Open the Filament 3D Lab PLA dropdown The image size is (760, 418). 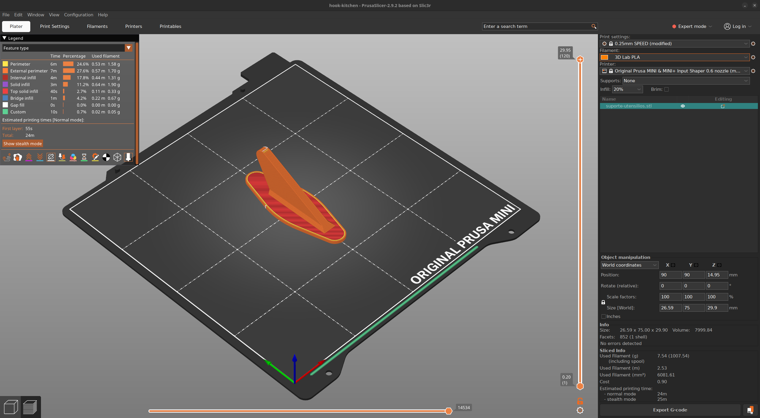tap(674, 57)
